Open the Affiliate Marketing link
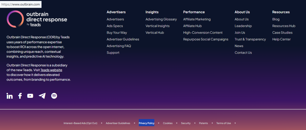This screenshot has height=130, width=306. [197, 19]
